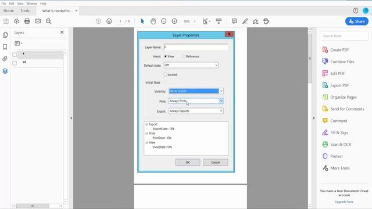372x209 pixels.
Task: Open the Help menu
Action: 43,3
